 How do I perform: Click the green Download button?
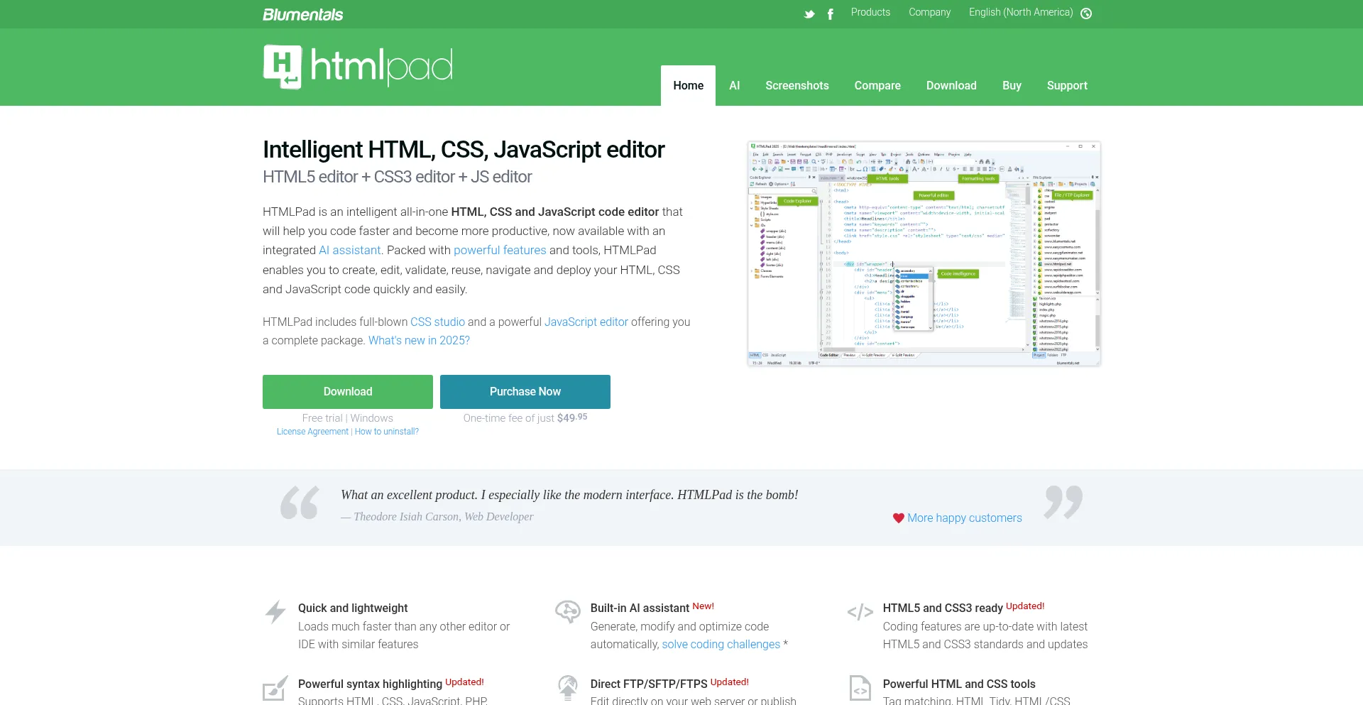[348, 392]
